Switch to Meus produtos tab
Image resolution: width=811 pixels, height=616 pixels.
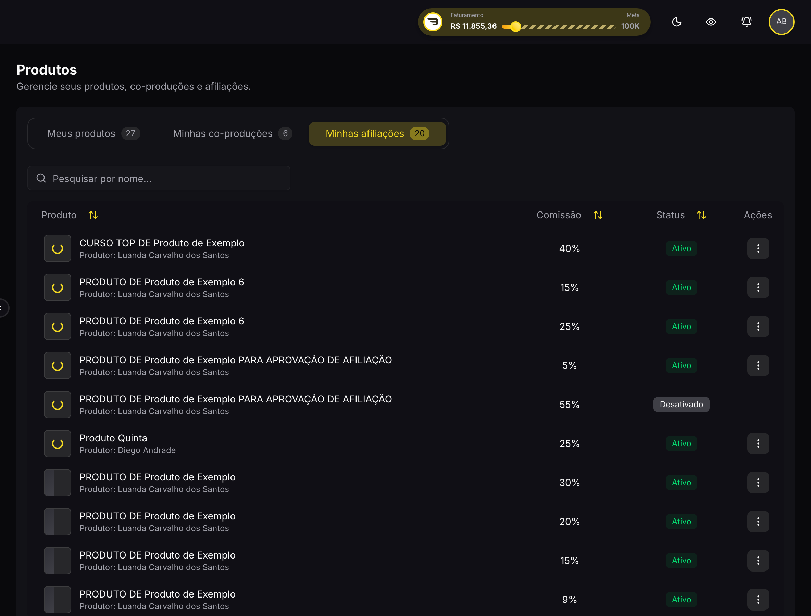[93, 133]
